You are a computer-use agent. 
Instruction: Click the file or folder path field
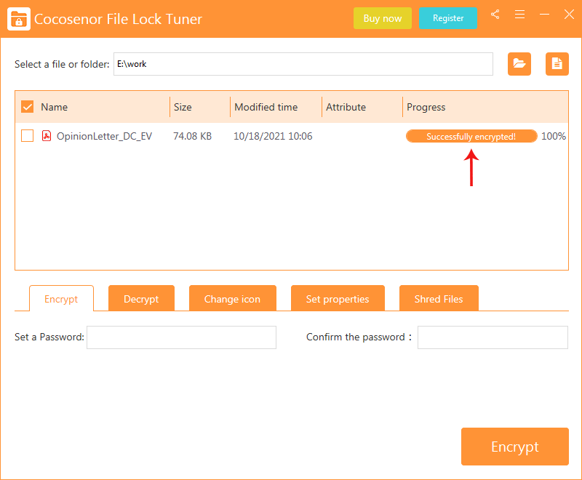303,64
